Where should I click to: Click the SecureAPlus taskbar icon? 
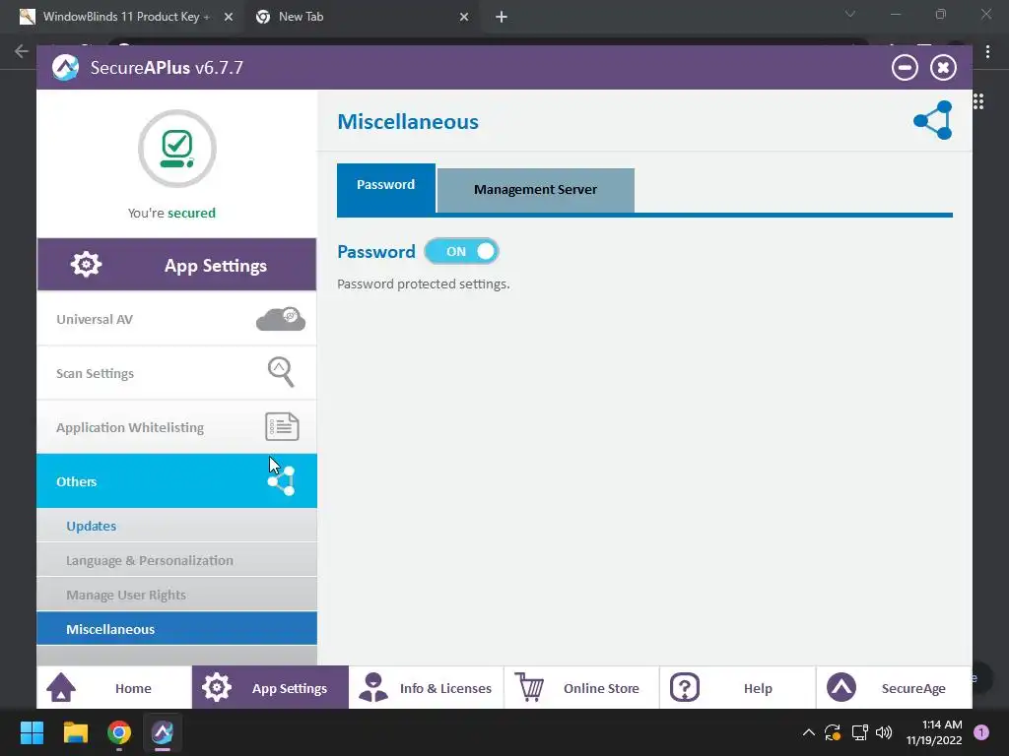tap(163, 732)
